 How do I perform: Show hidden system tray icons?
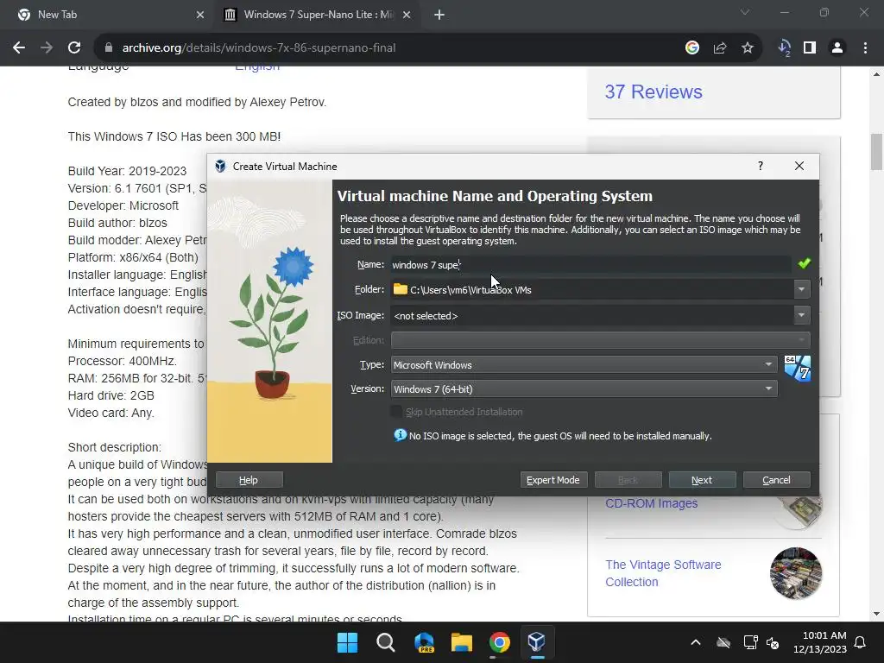[696, 642]
